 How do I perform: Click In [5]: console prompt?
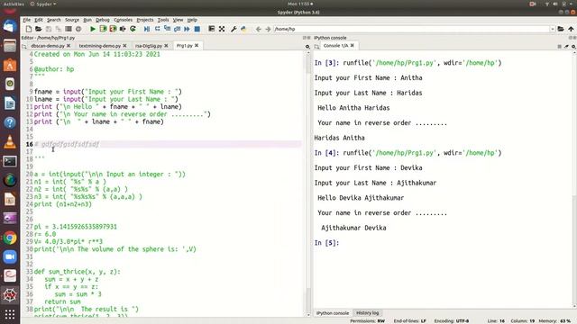(x=326, y=243)
